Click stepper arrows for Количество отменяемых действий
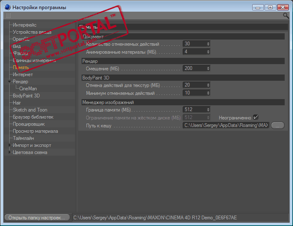The height and width of the screenshot is (226, 293). [208, 44]
